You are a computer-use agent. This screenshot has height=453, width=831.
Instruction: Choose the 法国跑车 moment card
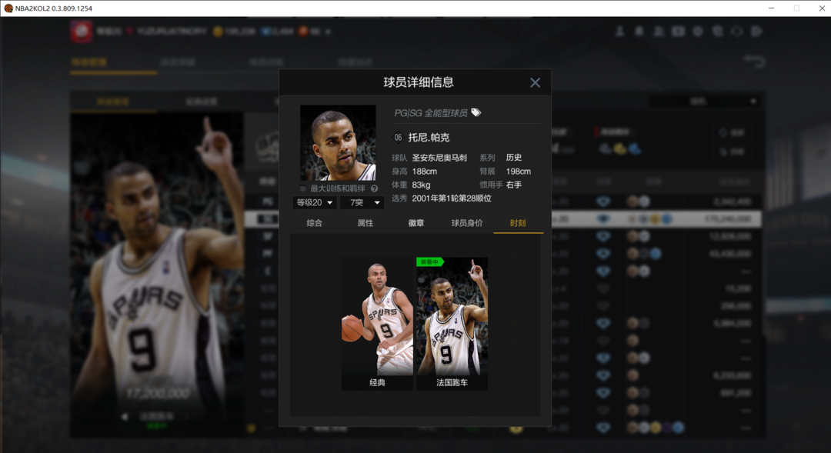pos(452,324)
